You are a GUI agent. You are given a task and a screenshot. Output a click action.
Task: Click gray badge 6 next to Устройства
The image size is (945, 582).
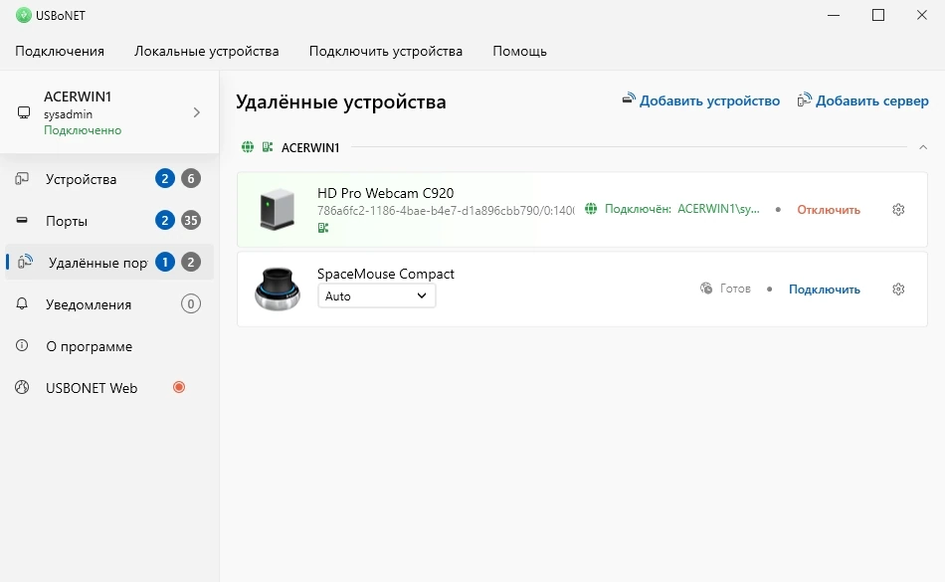191,178
